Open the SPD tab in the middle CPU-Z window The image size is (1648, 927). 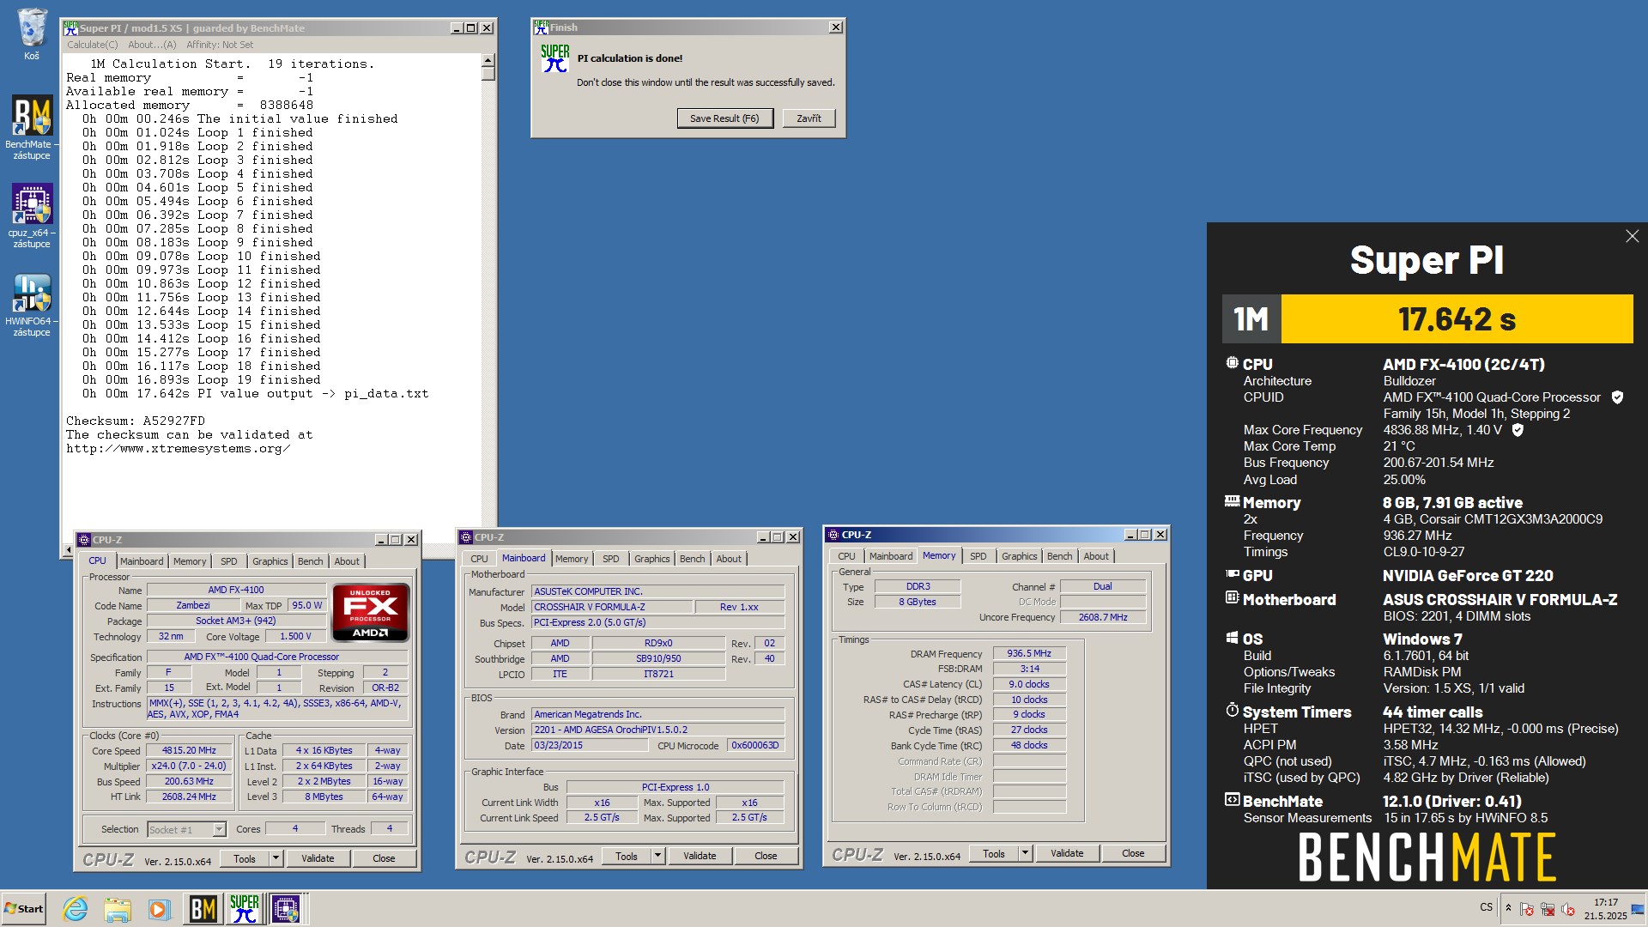611,559
